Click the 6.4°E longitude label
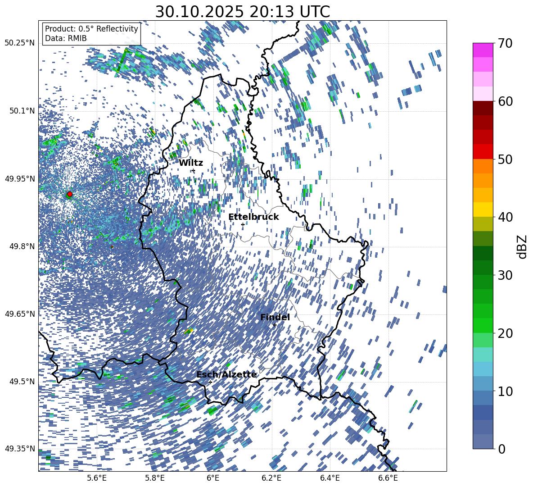 pos(330,478)
